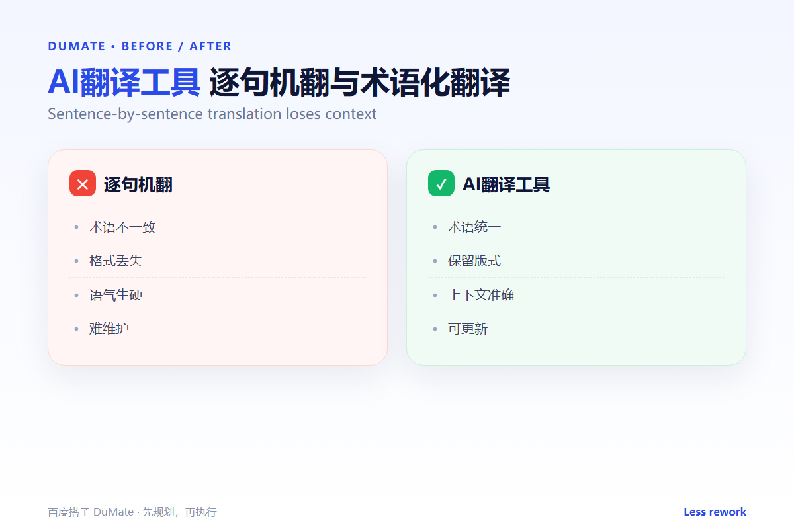The height and width of the screenshot is (529, 794).
Task: Click the subtitle Sentence-by-sentence translation loses context
Action: [x=212, y=114]
